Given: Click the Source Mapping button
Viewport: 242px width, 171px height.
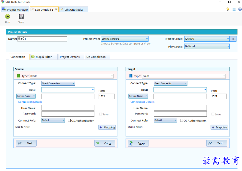Looking at the screenshot, I should (x=107, y=127).
